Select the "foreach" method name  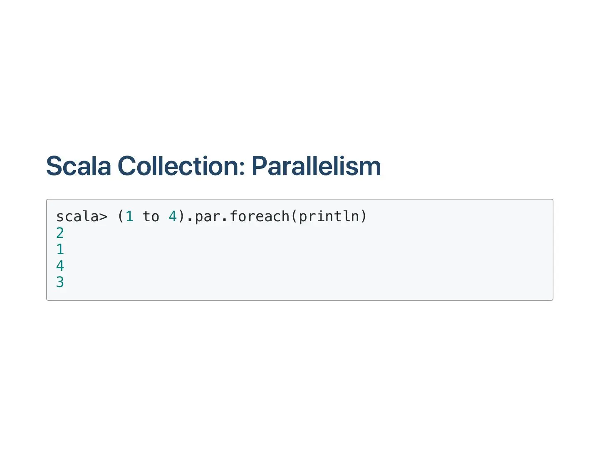[260, 217]
